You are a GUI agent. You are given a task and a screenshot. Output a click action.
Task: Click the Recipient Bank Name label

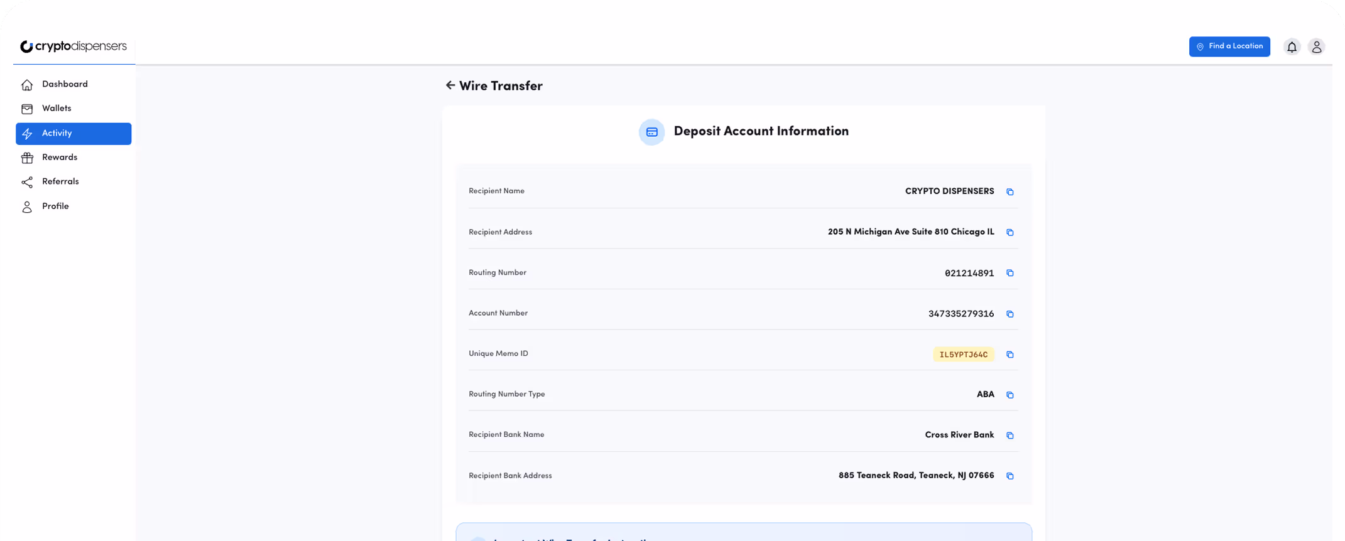pyautogui.click(x=506, y=434)
